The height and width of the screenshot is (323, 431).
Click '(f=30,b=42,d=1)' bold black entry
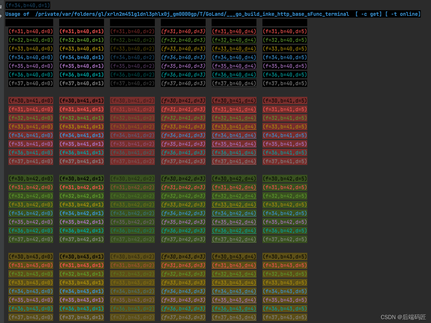click(82, 179)
